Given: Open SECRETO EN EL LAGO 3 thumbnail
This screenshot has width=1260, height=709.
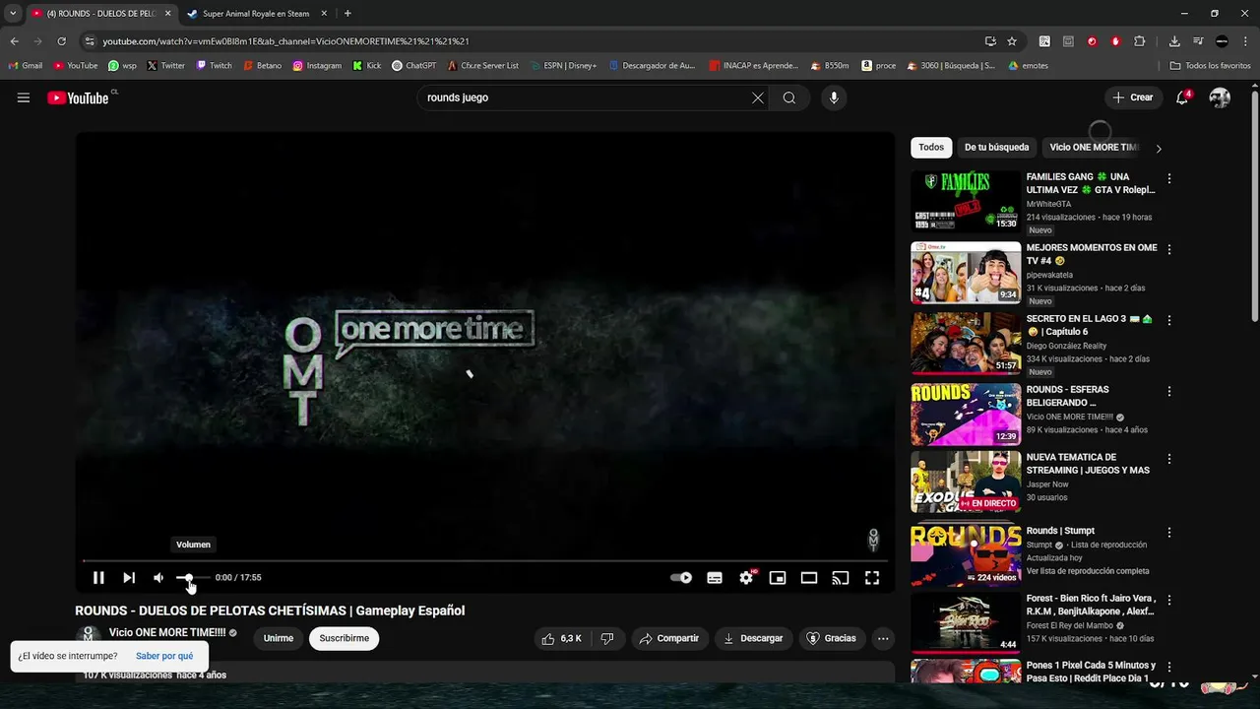Looking at the screenshot, I should coord(966,344).
